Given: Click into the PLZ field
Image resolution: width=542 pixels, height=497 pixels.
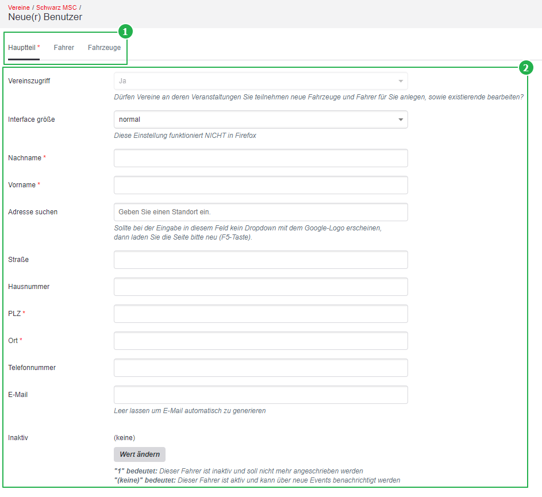Looking at the screenshot, I should (260, 314).
